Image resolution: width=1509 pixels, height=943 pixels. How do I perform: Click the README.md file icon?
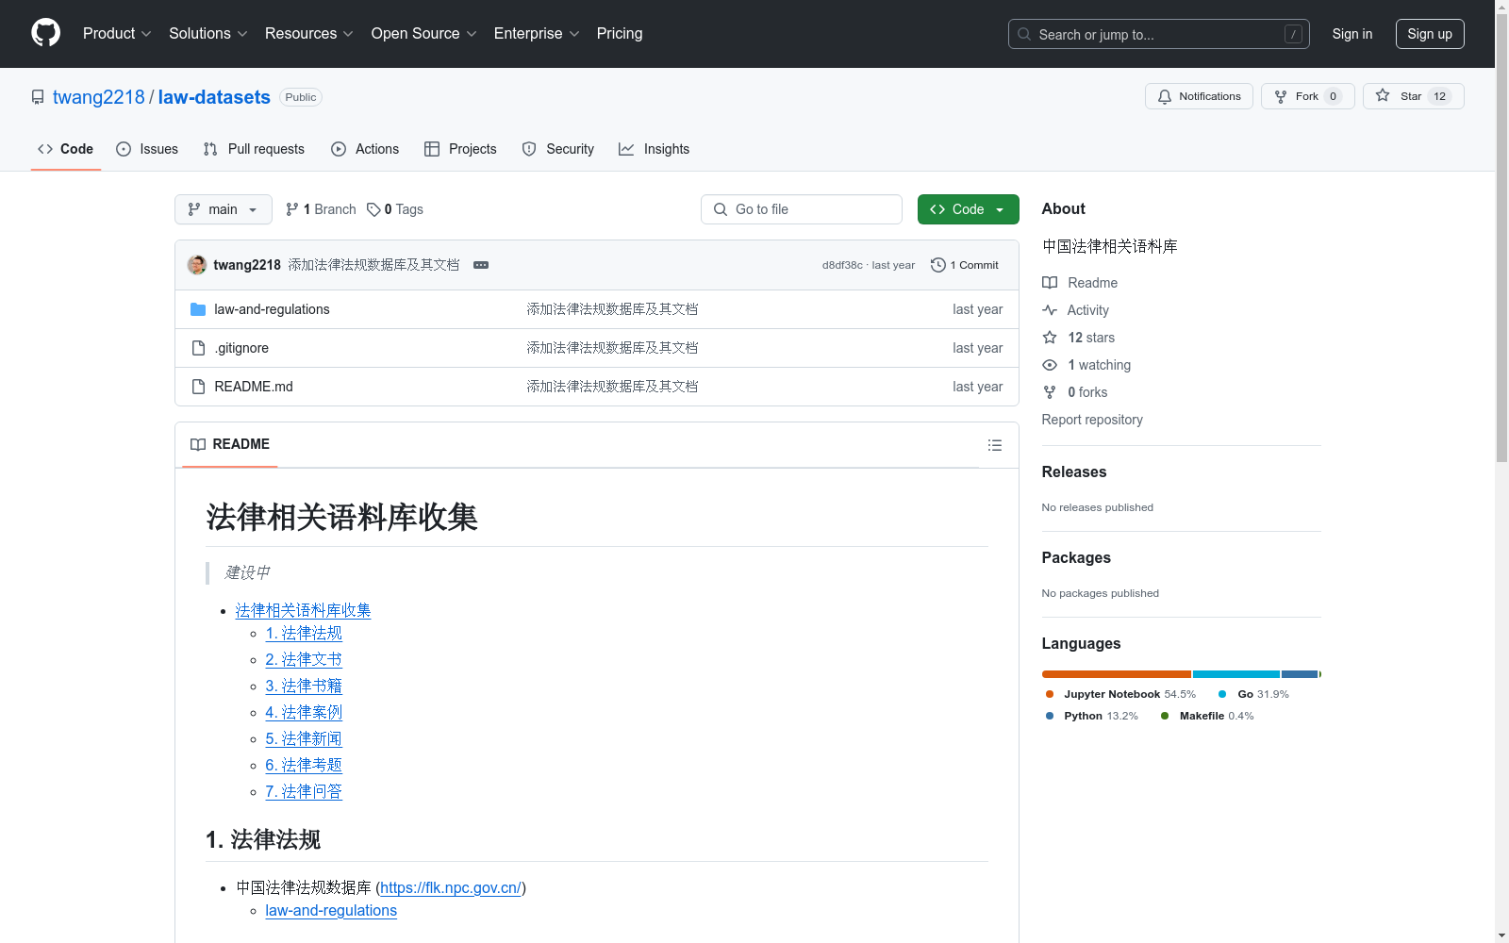tap(198, 387)
